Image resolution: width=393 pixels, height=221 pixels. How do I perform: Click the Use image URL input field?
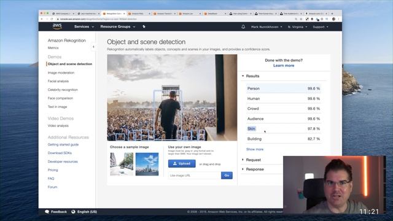195,176
